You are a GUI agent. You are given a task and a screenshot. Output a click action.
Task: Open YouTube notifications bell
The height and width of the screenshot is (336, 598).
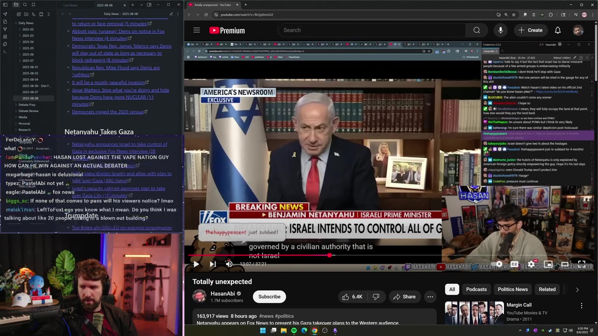point(557,30)
